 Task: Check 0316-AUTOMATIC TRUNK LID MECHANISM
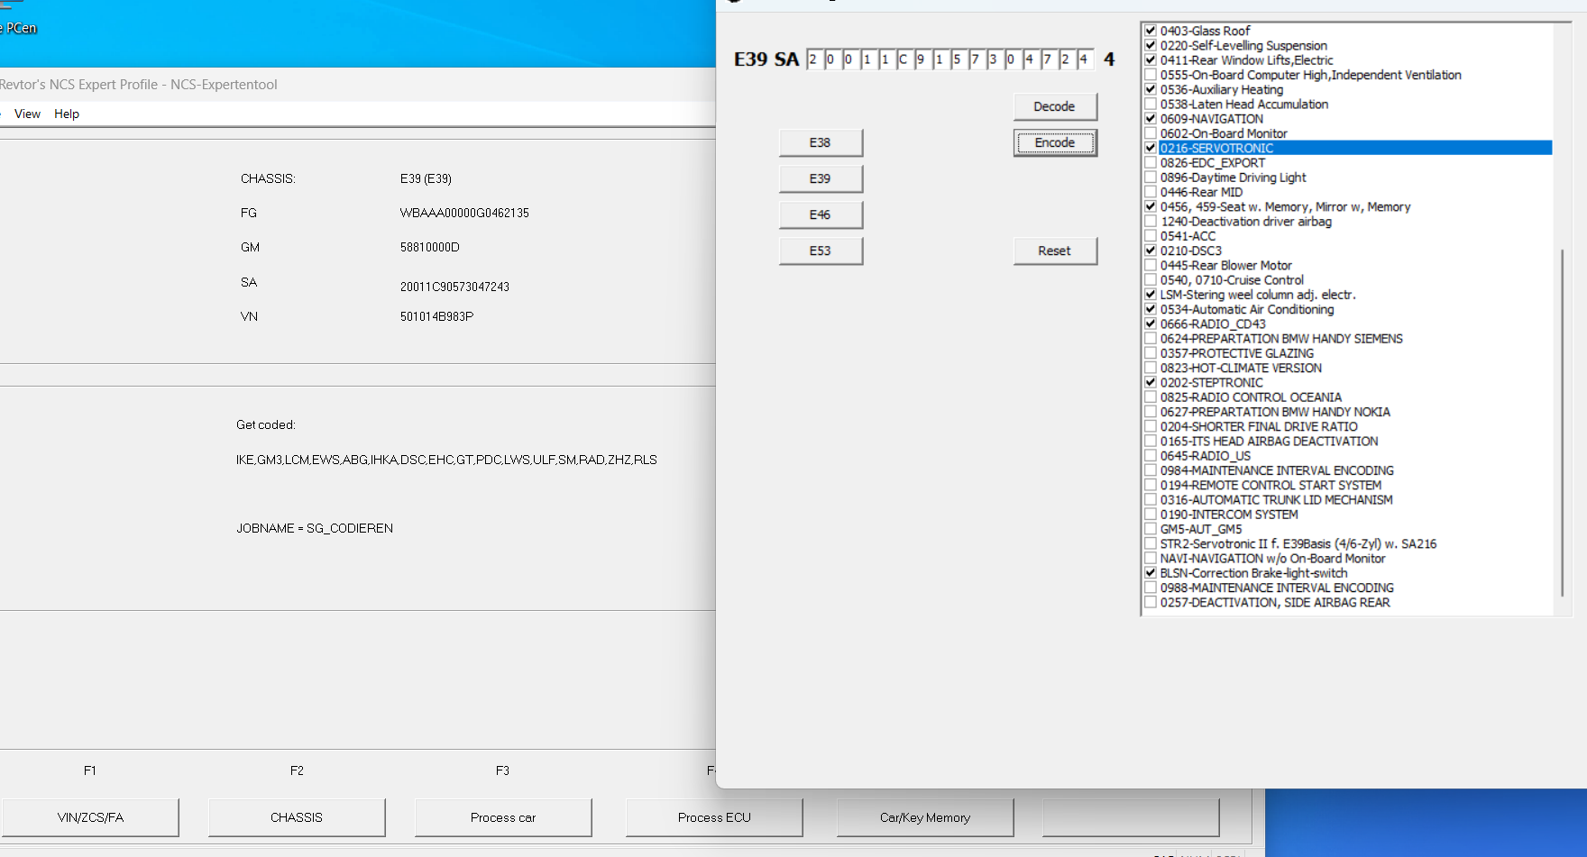pos(1151,499)
